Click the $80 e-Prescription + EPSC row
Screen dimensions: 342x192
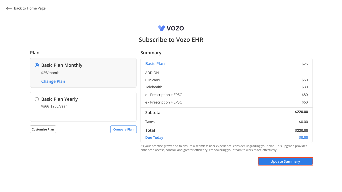(226, 95)
